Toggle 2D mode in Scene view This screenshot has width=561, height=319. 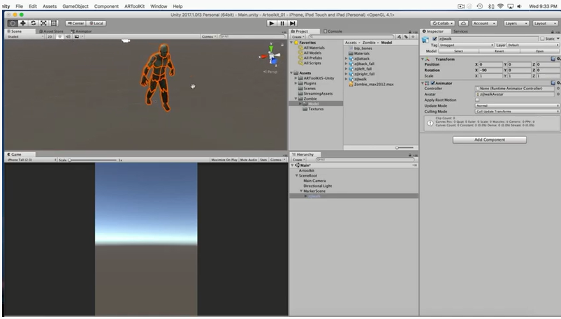coord(50,36)
